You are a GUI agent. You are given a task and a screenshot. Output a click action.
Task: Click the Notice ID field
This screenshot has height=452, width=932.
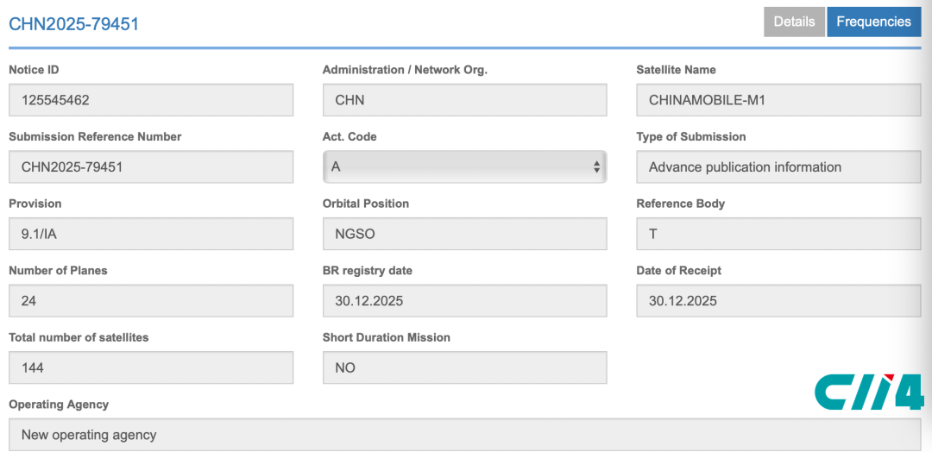151,100
